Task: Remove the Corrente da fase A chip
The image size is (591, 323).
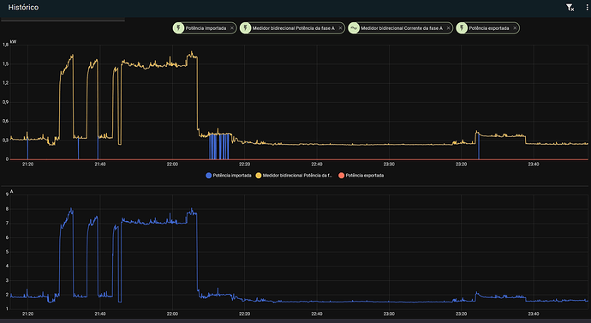Action: tap(448, 28)
